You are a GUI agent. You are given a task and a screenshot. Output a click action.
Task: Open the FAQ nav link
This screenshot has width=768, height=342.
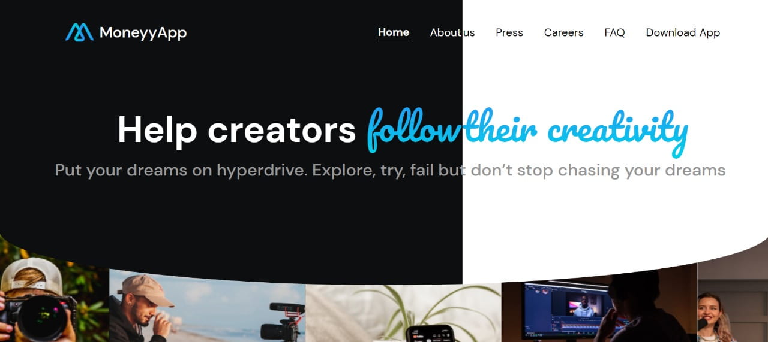[x=614, y=32]
